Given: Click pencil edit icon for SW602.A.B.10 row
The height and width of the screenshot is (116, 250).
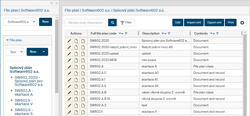Looking at the screenshot, I should (x=69, y=99).
